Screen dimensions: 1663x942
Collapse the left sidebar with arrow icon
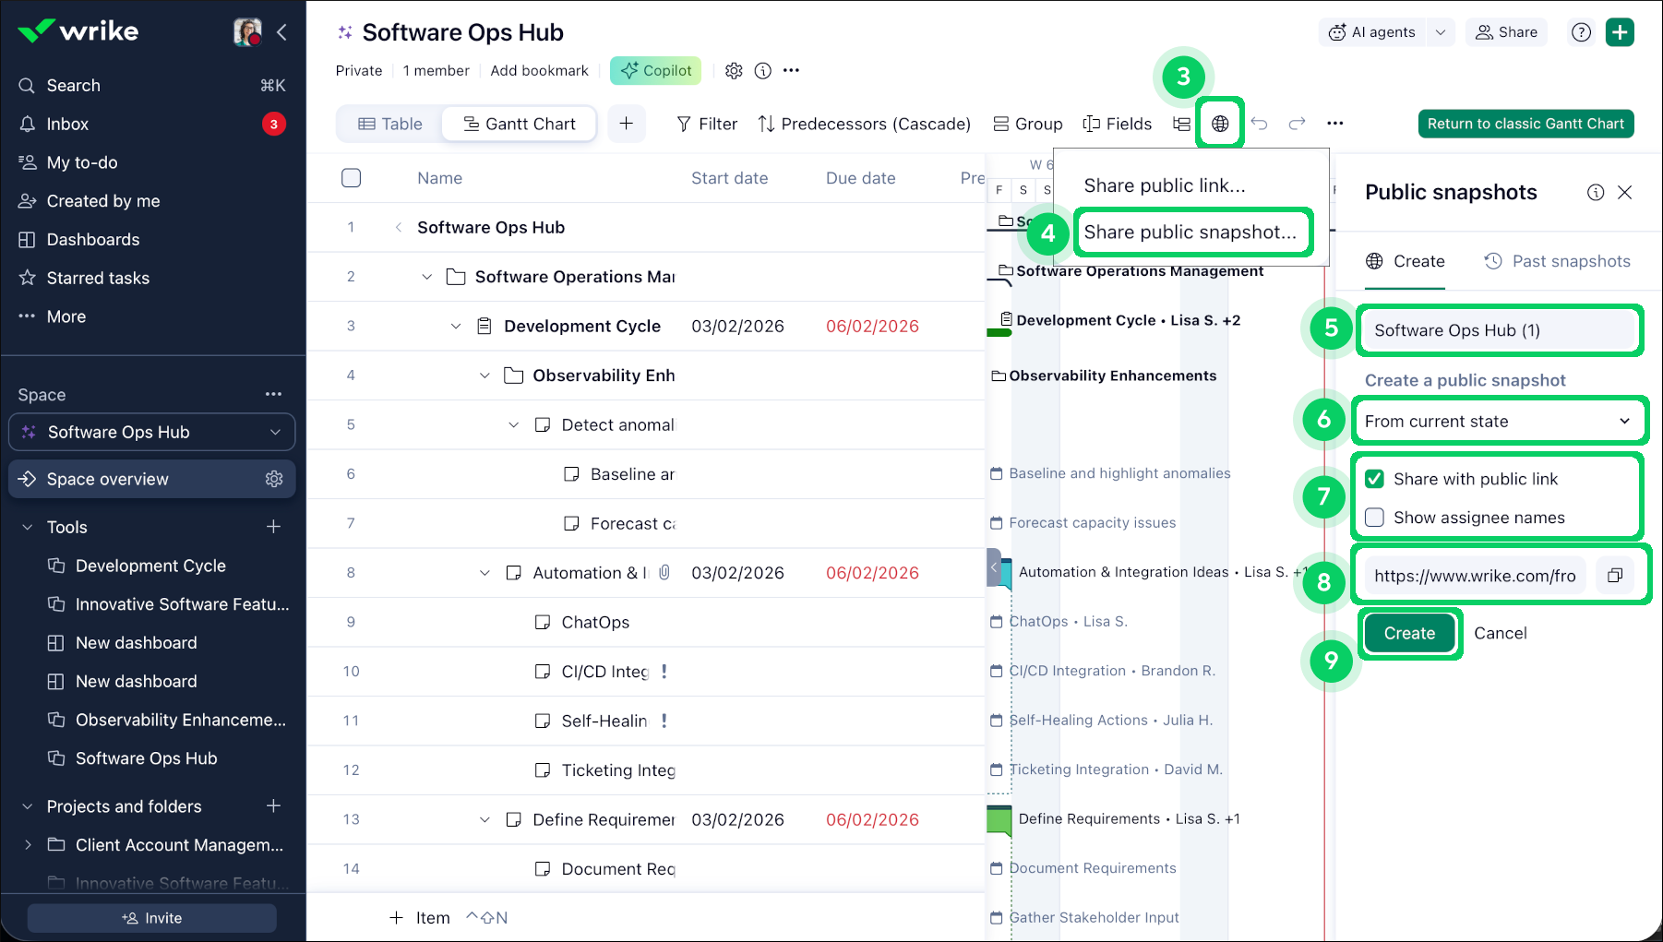[281, 32]
